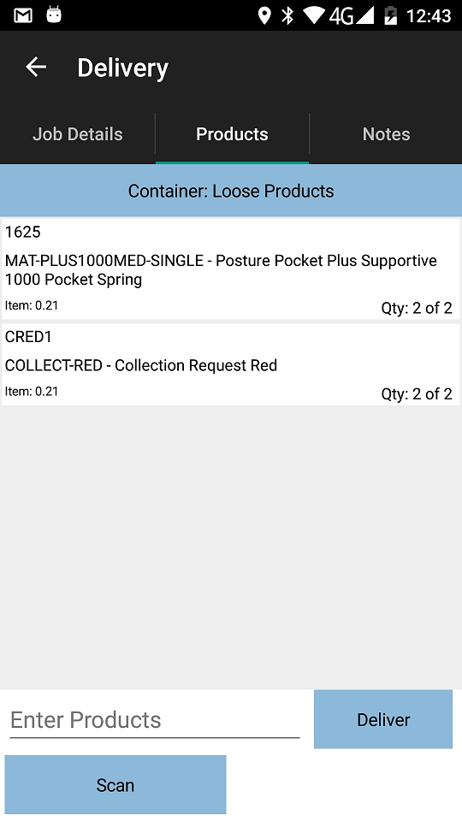
Task: Tap the Android debug notification icon
Action: coord(53,15)
